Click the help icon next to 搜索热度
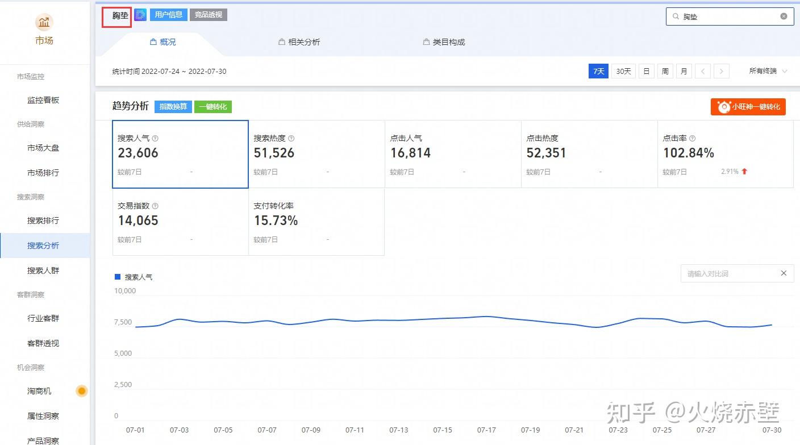The image size is (800, 445). pyautogui.click(x=291, y=138)
